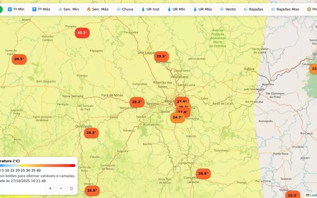Viewport: 317px width, 198px height.
Task: Select the UR Mín humidity button
Action: [176, 9]
